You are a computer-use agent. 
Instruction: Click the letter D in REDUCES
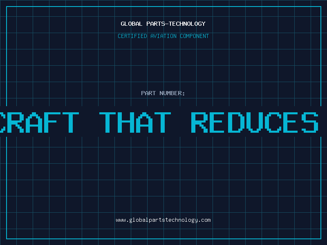(x=237, y=122)
